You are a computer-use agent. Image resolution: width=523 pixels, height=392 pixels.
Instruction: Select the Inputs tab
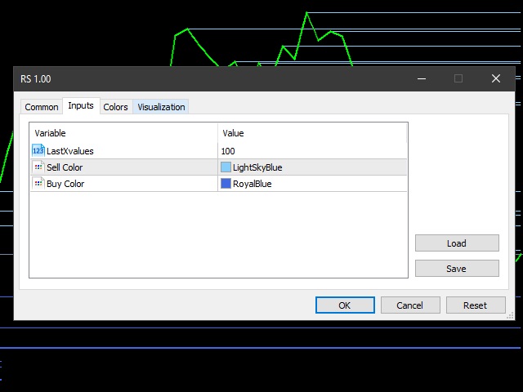[x=81, y=105]
